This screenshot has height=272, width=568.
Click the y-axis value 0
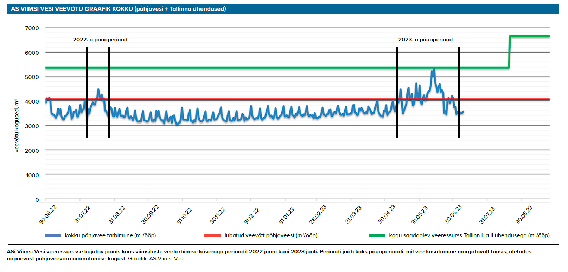pyautogui.click(x=37, y=200)
